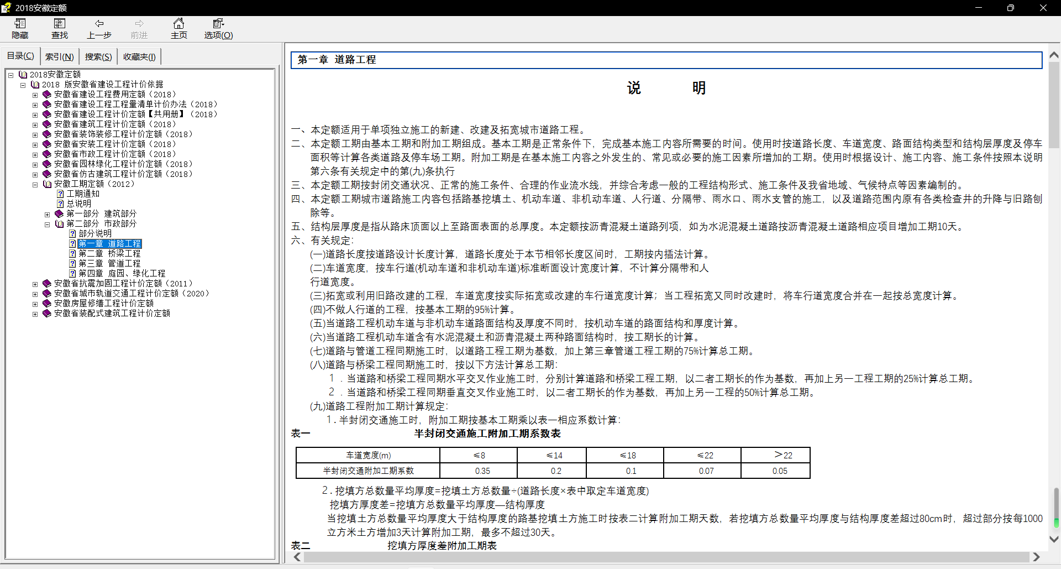1061x569 pixels.
Task: Click vertical scrollbar down arrow
Action: [1054, 539]
